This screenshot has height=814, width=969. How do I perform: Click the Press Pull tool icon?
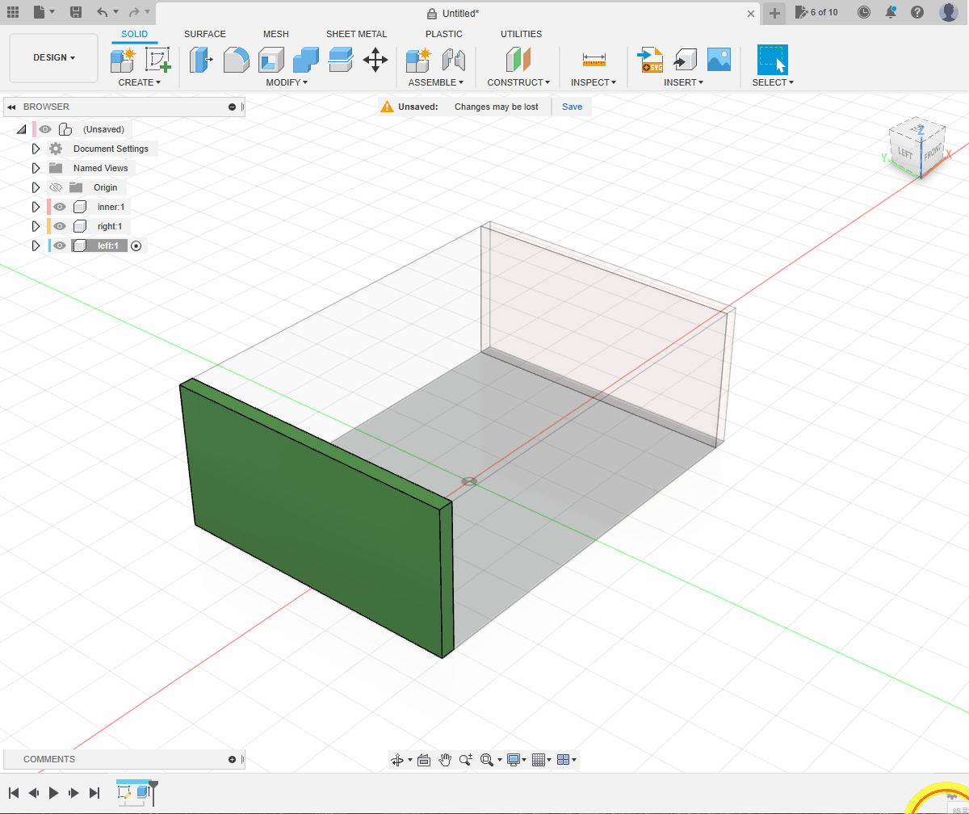[x=200, y=61]
